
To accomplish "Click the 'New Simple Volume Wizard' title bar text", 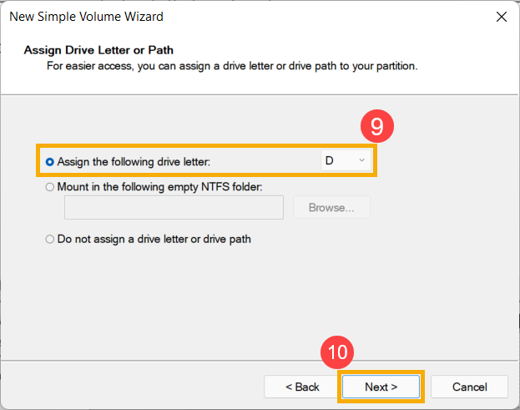I will coord(86,17).
